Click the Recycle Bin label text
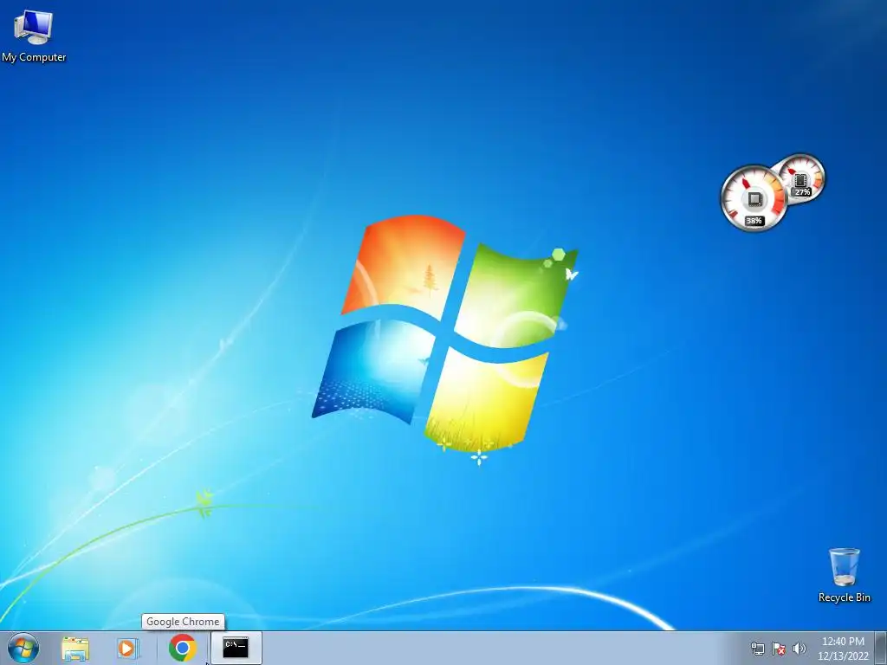887x665 pixels. (x=844, y=597)
